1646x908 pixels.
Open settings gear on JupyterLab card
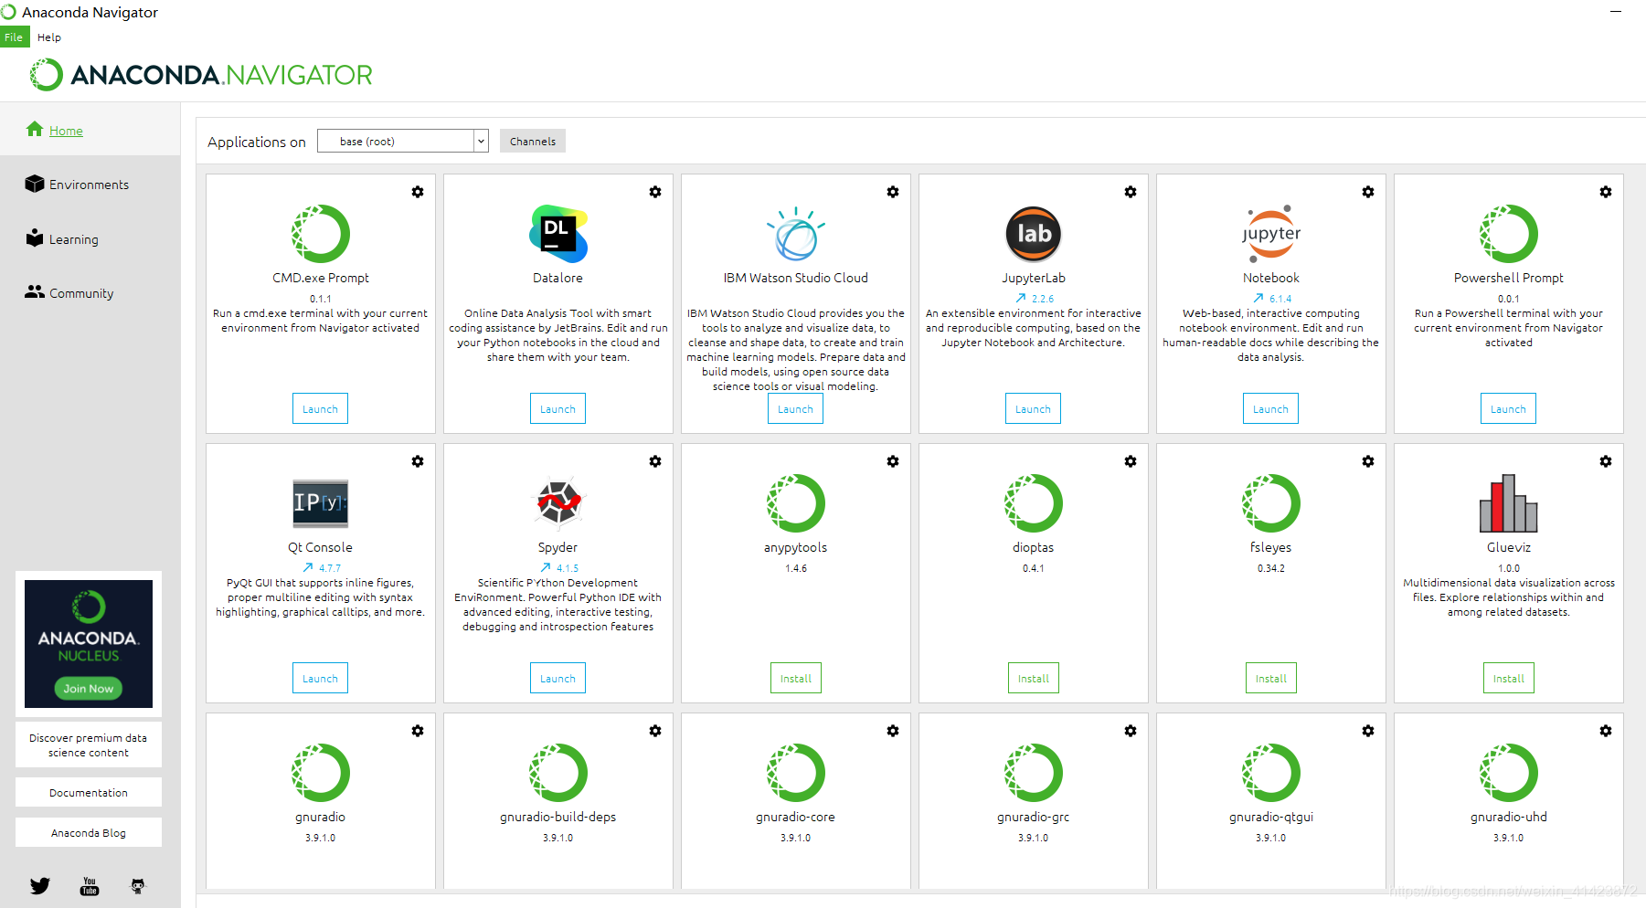(1131, 192)
